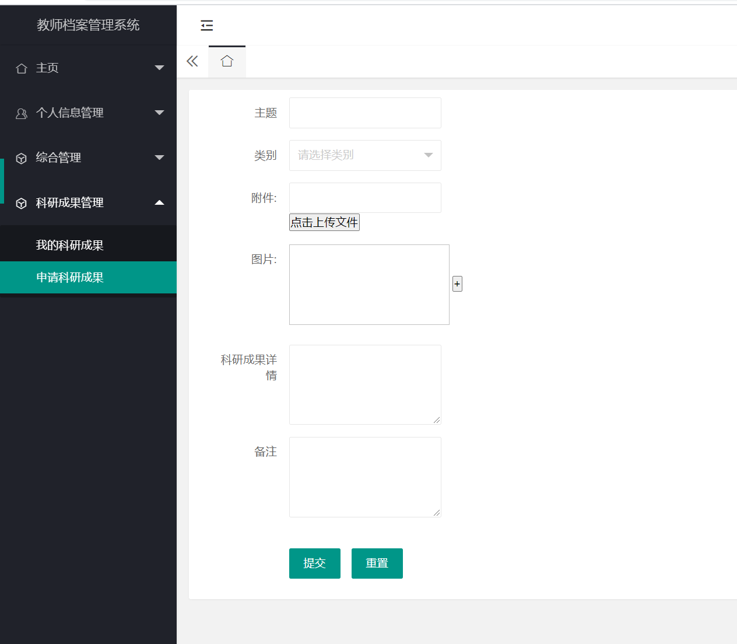Select the 个人信息管理 person icon
The width and height of the screenshot is (737, 644).
click(x=22, y=113)
